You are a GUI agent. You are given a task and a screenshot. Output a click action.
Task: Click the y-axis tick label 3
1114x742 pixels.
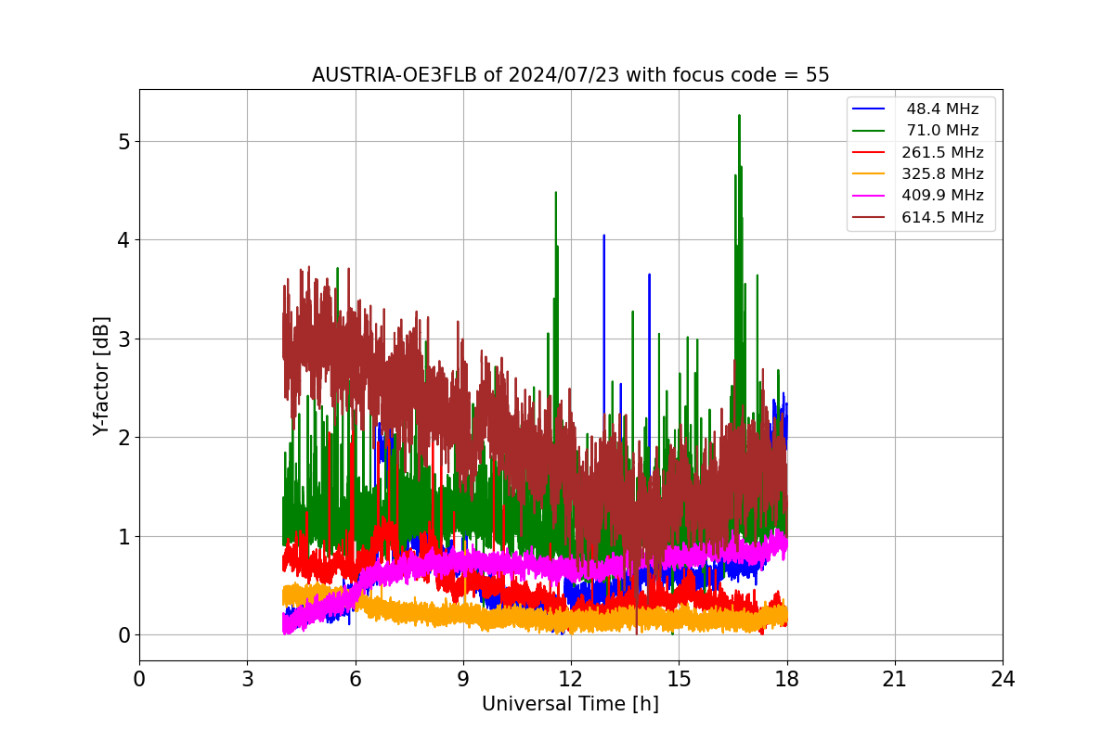(123, 339)
